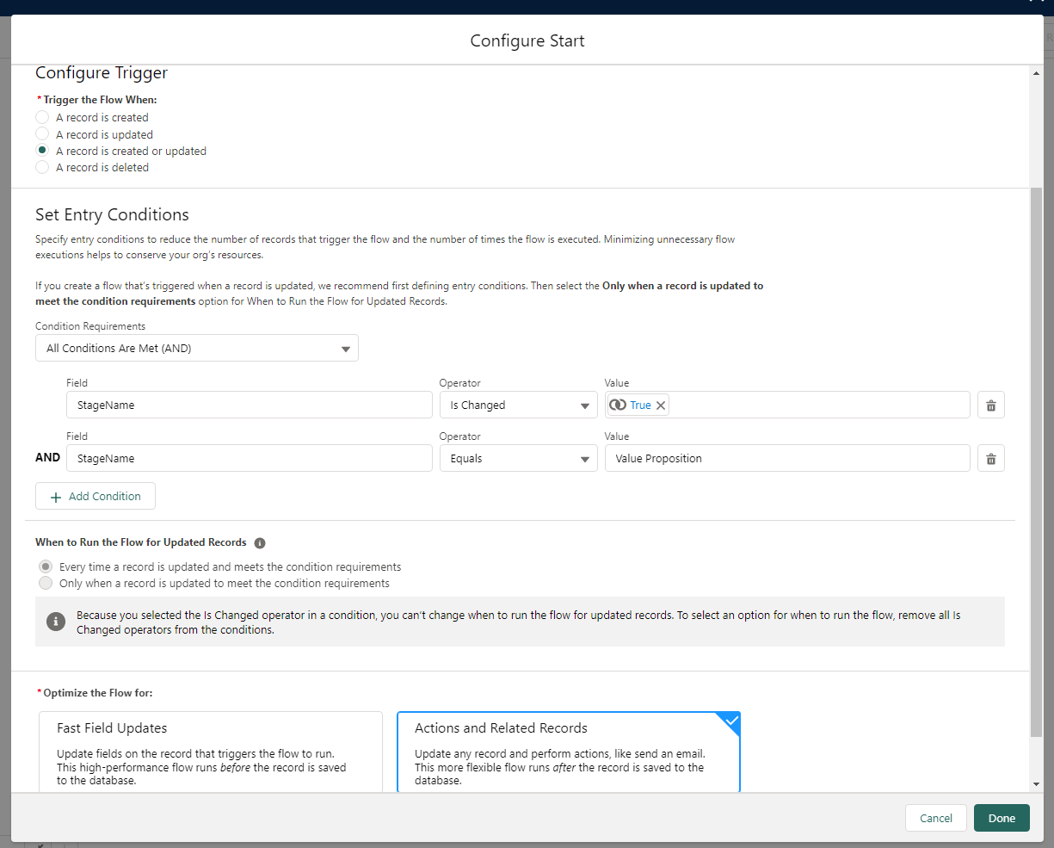The height and width of the screenshot is (848, 1054).
Task: Click the Value Proposition value field
Action: point(786,459)
